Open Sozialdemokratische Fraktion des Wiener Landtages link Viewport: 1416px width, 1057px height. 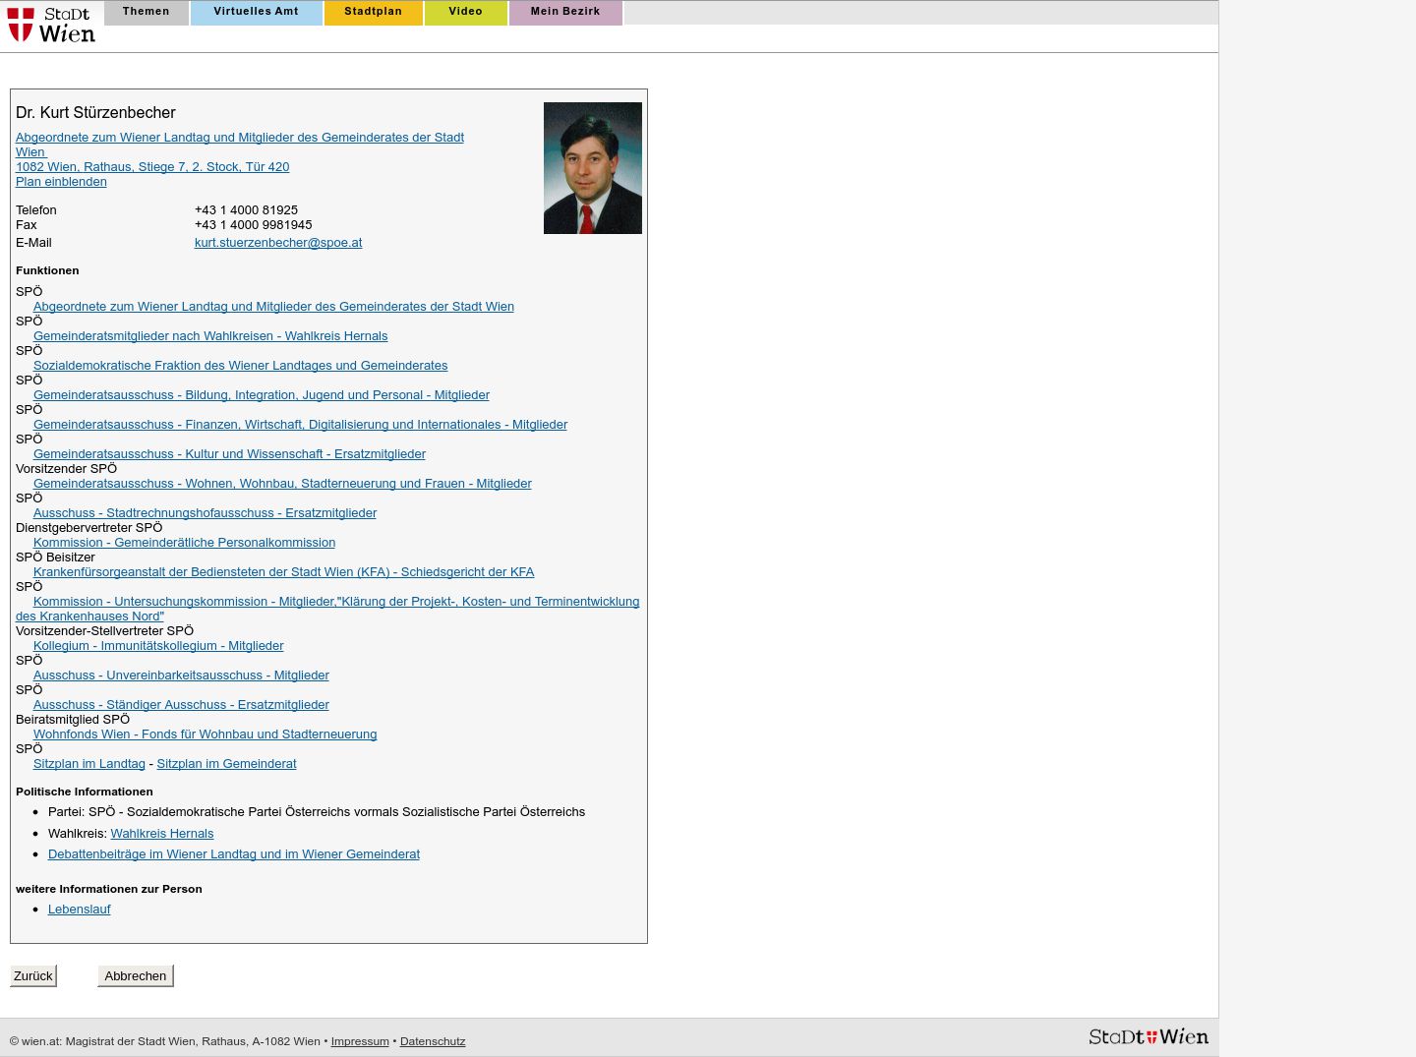(x=240, y=366)
